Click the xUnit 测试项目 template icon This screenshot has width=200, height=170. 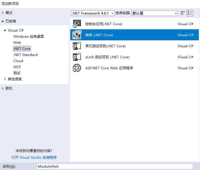point(77,57)
